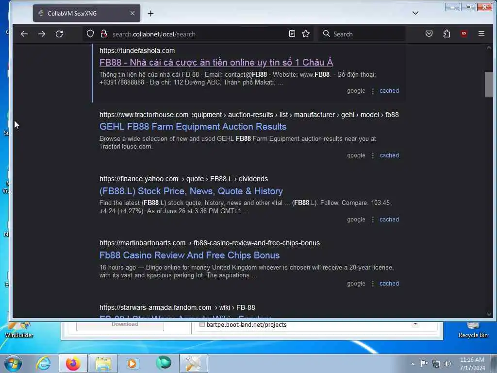The width and height of the screenshot is (497, 373).
Task: Open cached copy of TractorHouse result
Action: (x=389, y=155)
